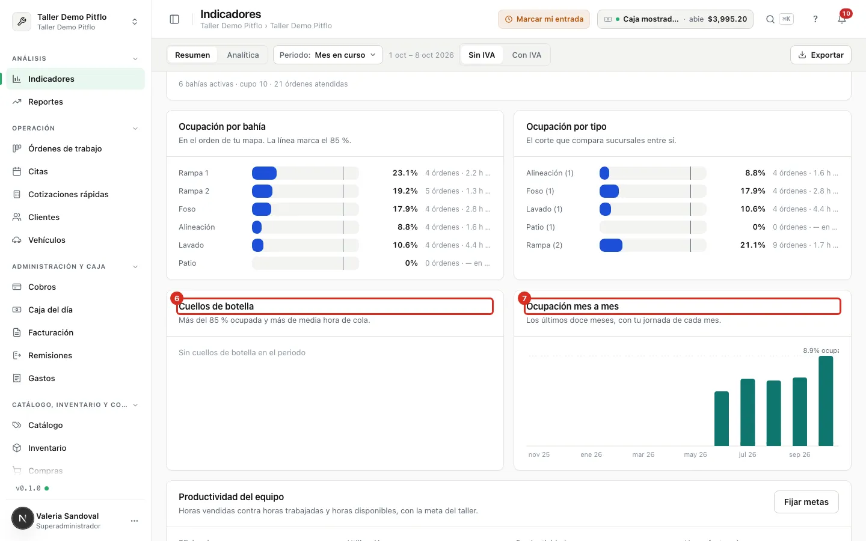This screenshot has width=866, height=541.
Task: Open Caja del día
Action: [75, 310]
